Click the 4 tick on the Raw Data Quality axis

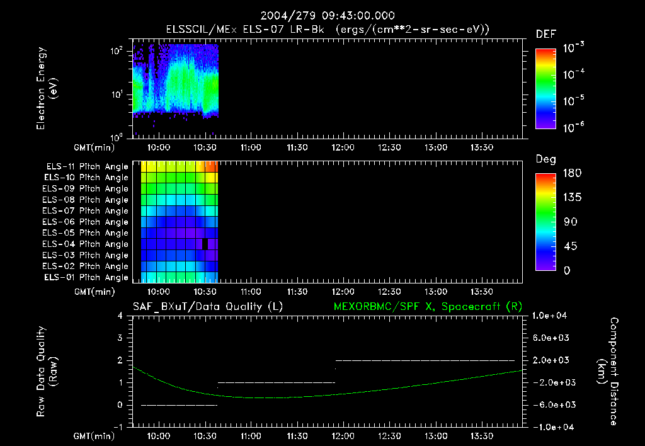tap(120, 316)
